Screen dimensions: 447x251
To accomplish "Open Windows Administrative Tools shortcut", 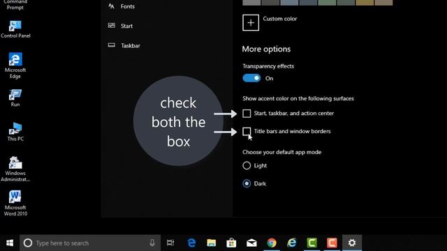I will tap(15, 169).
